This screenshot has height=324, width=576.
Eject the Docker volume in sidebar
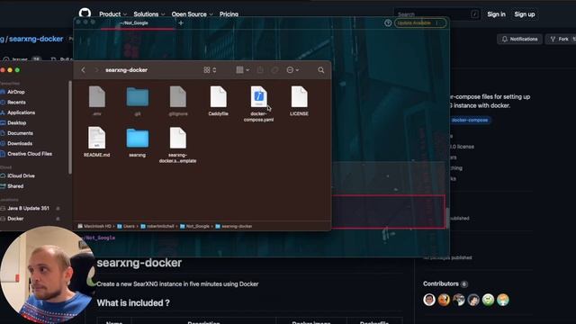[x=58, y=219]
